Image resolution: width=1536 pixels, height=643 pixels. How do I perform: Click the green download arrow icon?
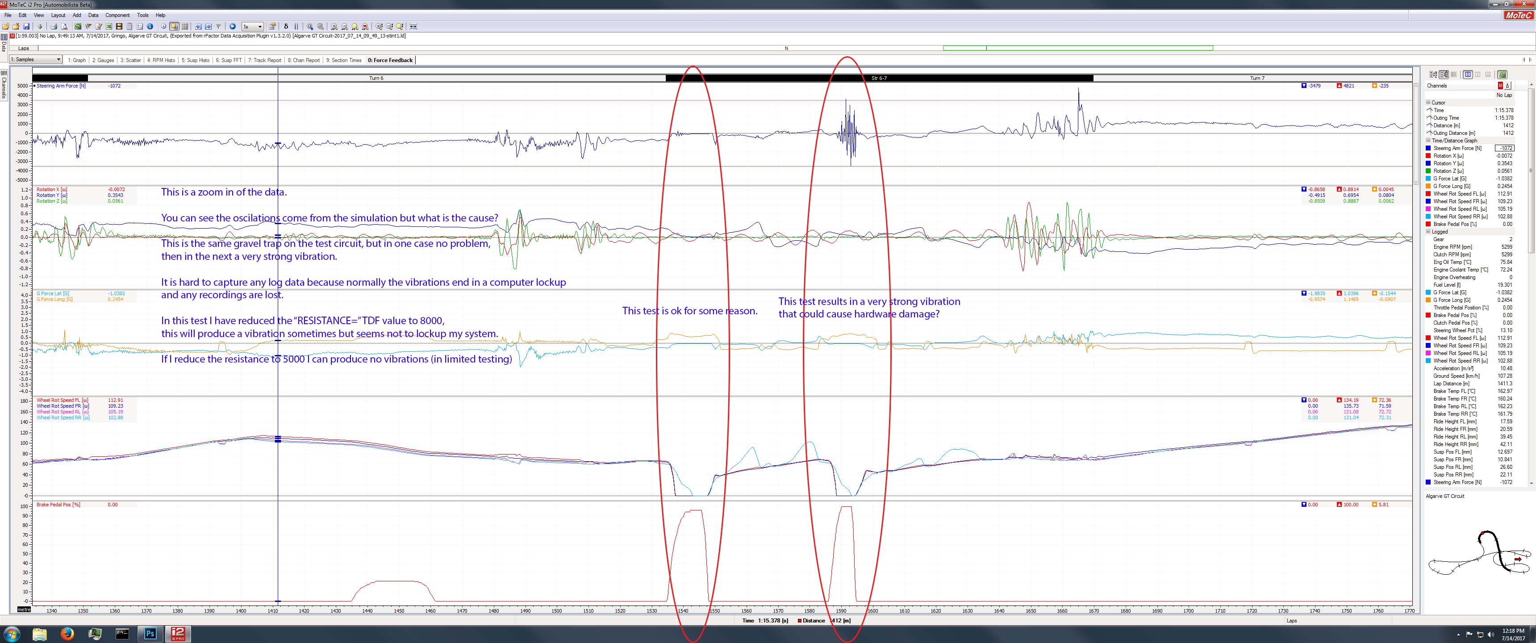click(40, 26)
